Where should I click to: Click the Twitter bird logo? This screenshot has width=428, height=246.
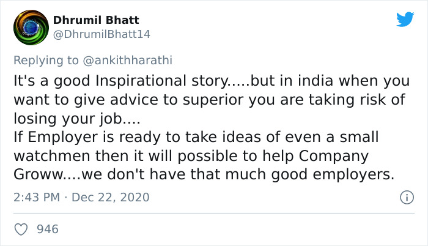coord(405,20)
